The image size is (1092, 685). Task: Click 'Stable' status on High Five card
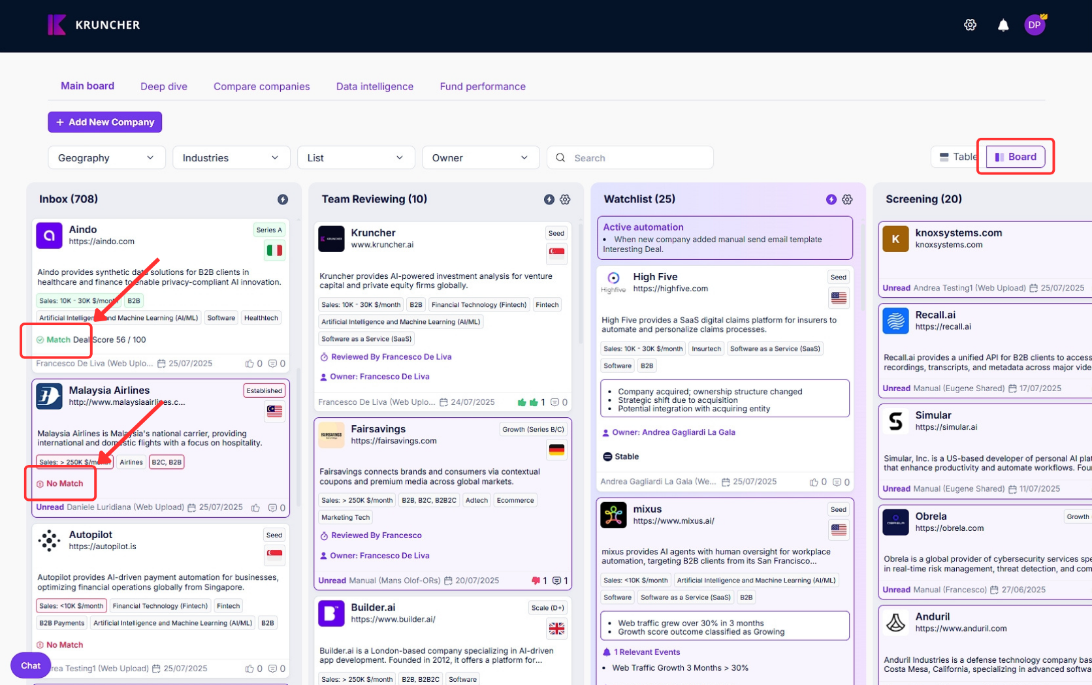pos(626,456)
